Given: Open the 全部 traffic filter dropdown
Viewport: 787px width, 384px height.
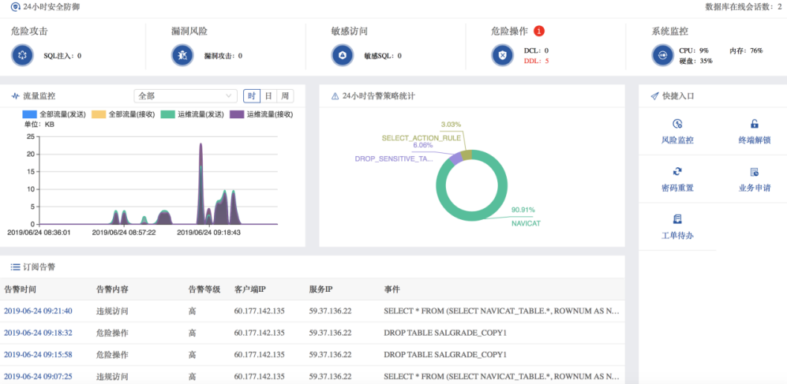Looking at the screenshot, I should (x=186, y=95).
